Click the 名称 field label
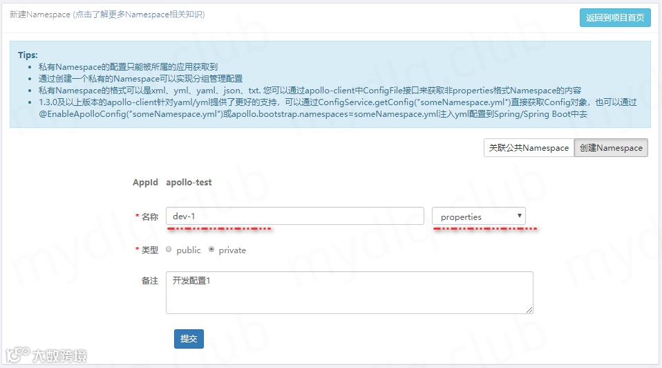 149,217
